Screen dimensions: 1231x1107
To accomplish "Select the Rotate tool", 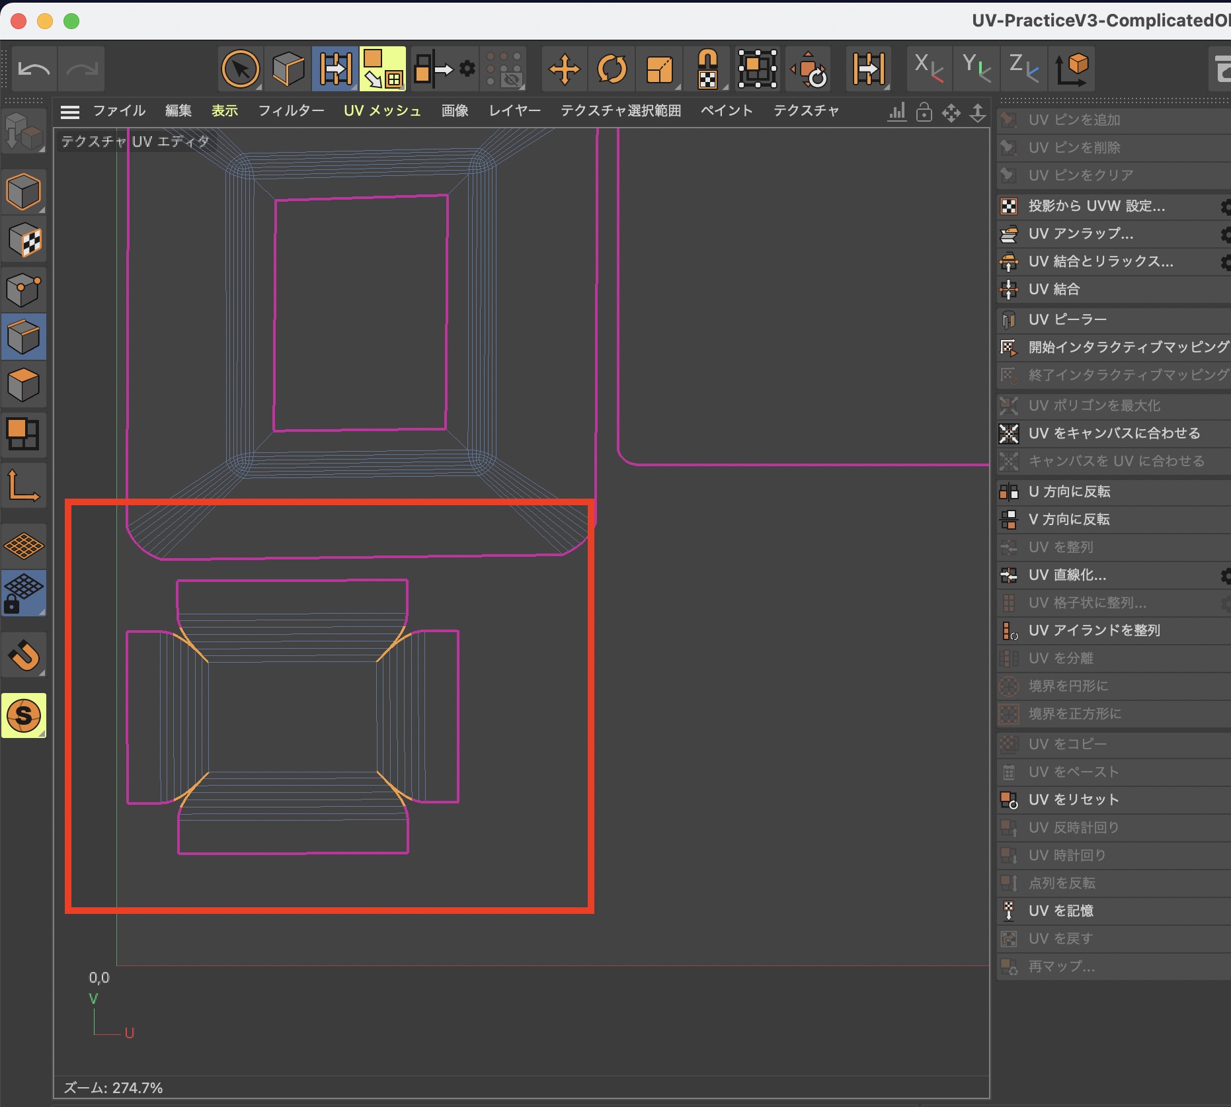I will click(x=612, y=69).
